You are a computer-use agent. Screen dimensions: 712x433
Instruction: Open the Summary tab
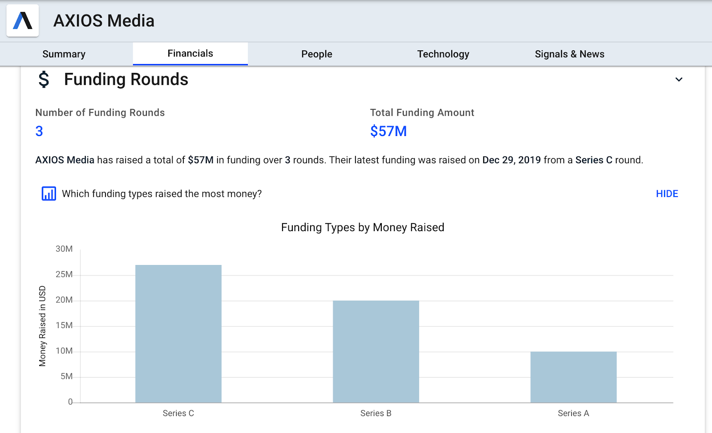tap(64, 54)
